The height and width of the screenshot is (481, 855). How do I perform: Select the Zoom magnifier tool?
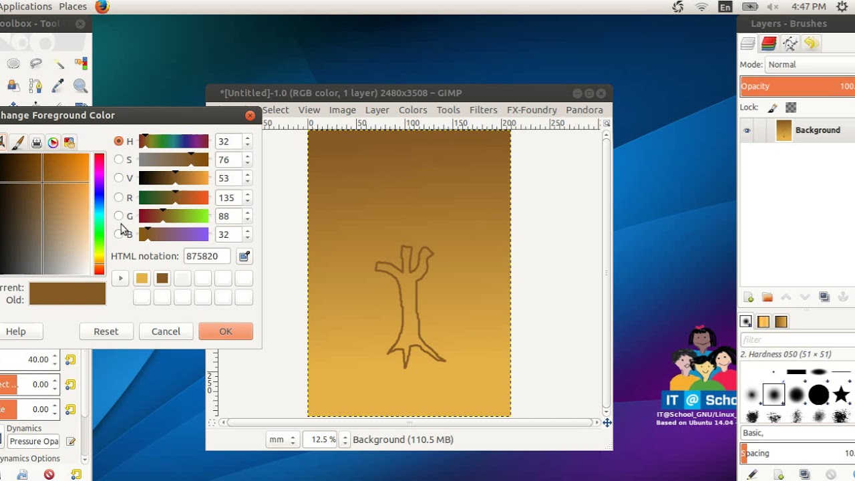coord(81,86)
